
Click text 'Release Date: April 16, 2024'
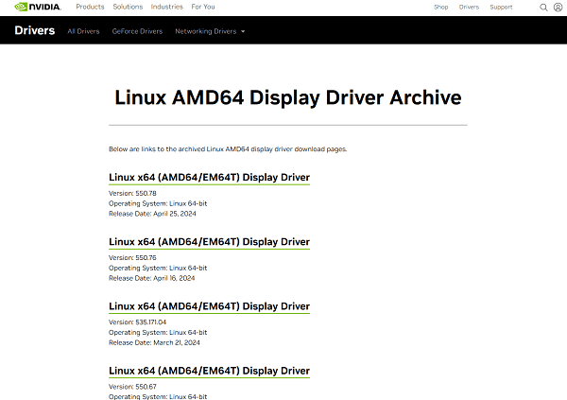[151, 278]
